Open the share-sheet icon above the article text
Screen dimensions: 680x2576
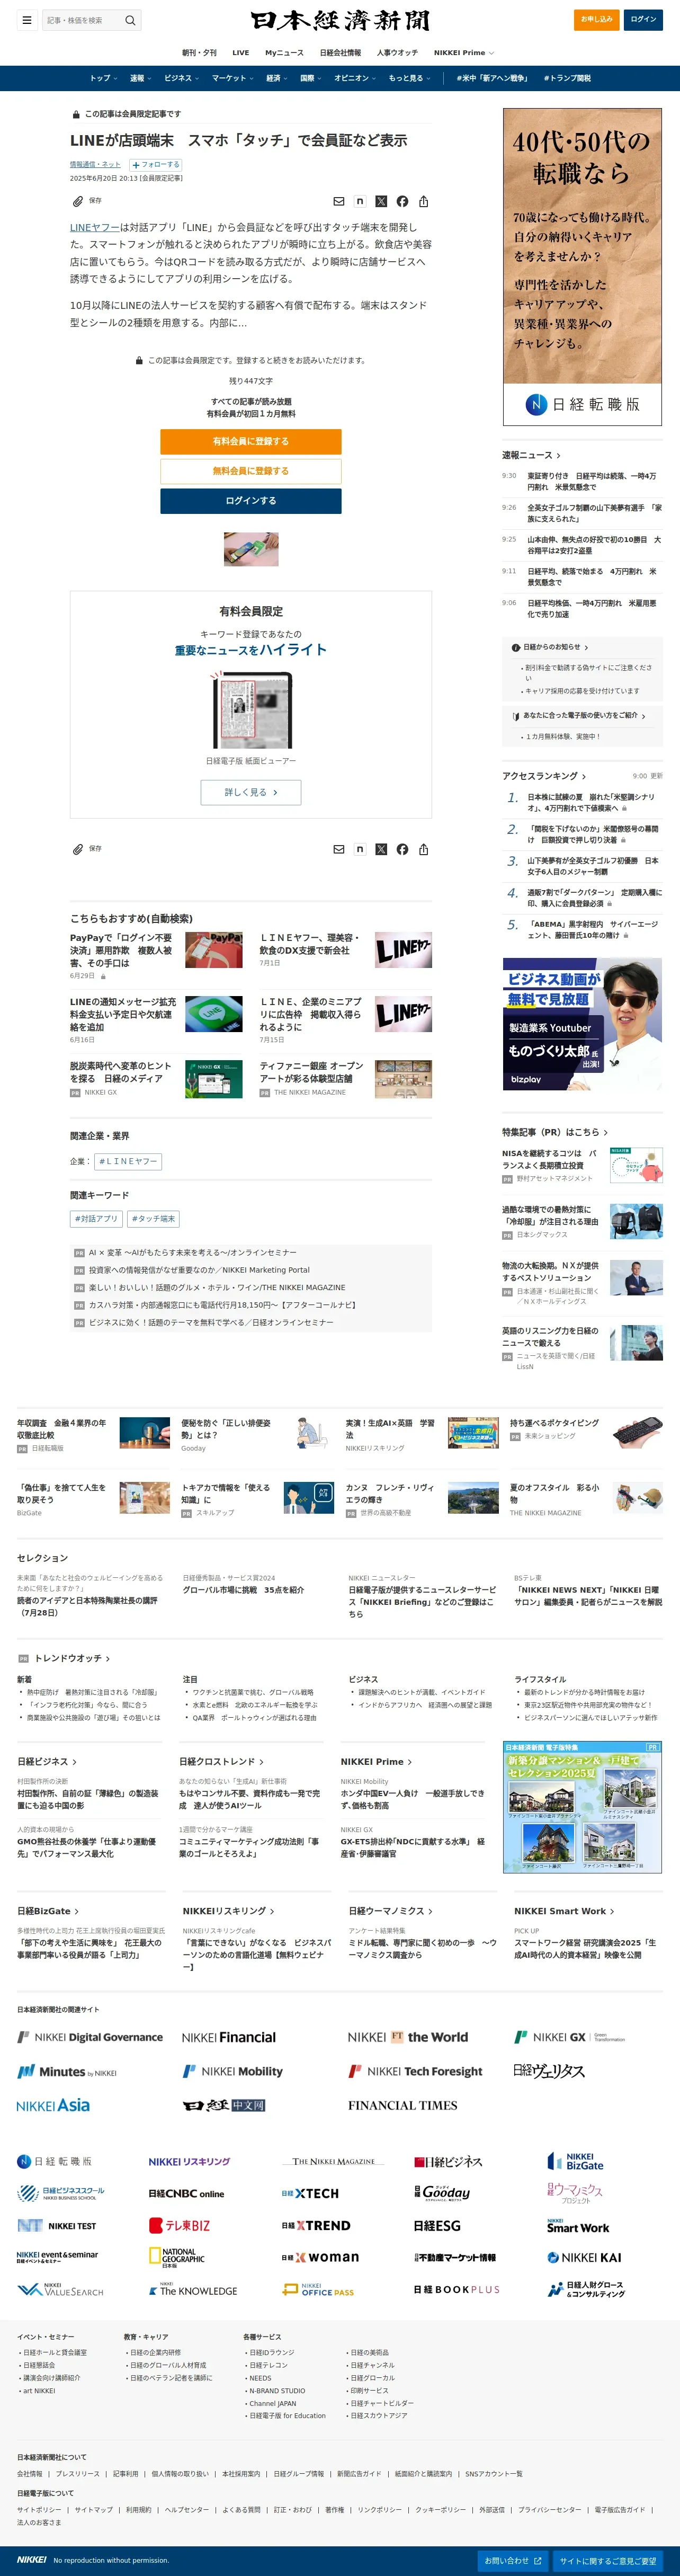pyautogui.click(x=424, y=201)
